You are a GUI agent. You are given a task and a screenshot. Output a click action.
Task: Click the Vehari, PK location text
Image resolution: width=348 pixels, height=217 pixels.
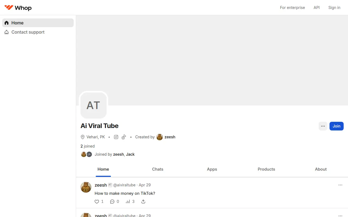pyautogui.click(x=96, y=137)
